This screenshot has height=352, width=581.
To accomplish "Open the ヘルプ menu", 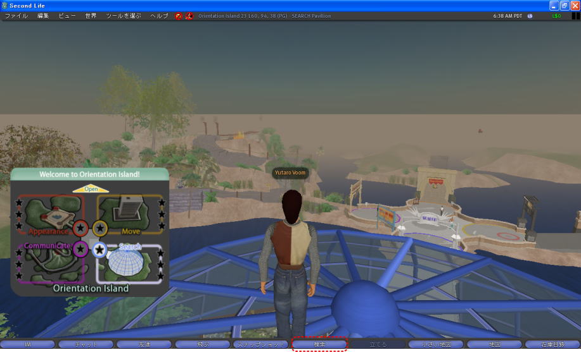I will [x=159, y=16].
